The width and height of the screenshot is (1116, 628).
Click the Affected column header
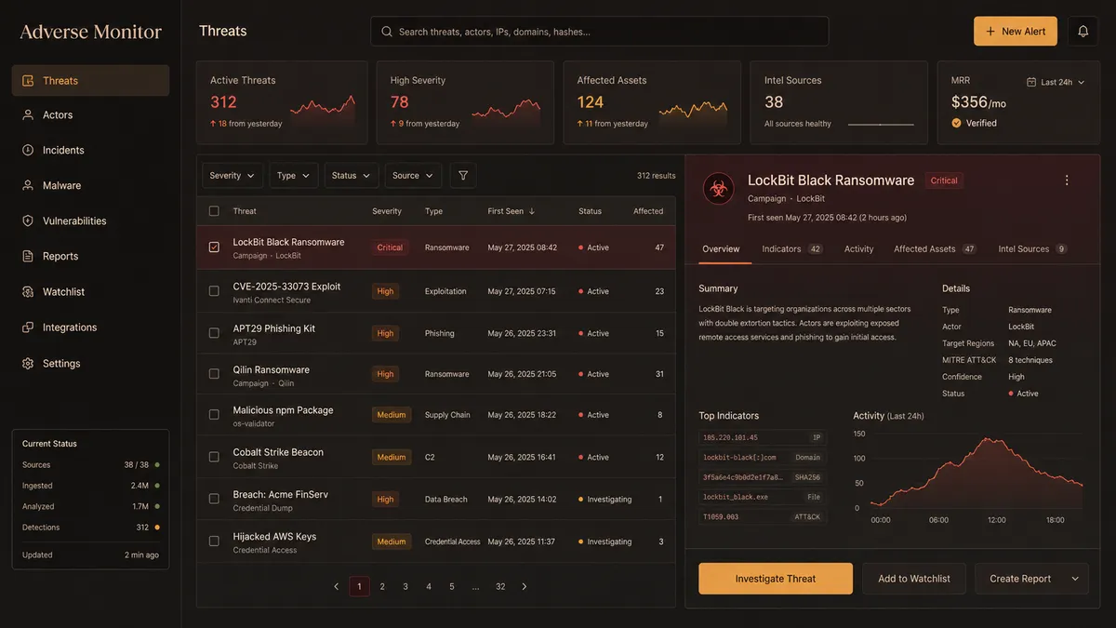click(648, 211)
